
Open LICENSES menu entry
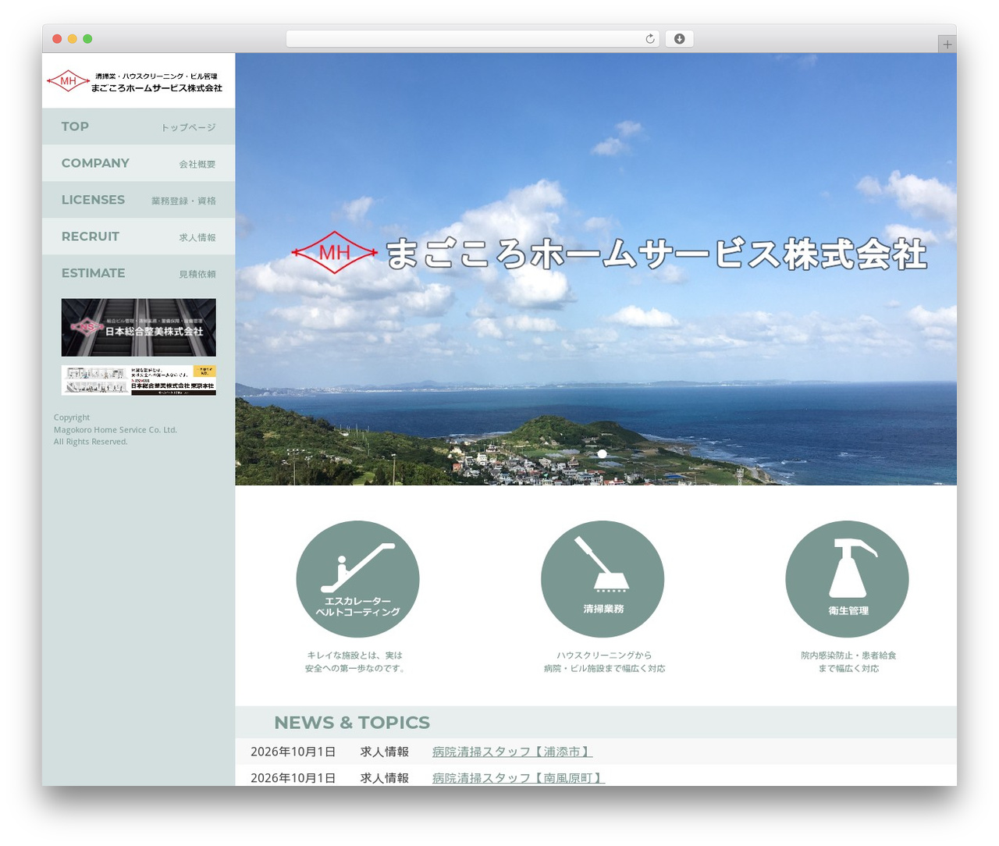[x=138, y=200]
